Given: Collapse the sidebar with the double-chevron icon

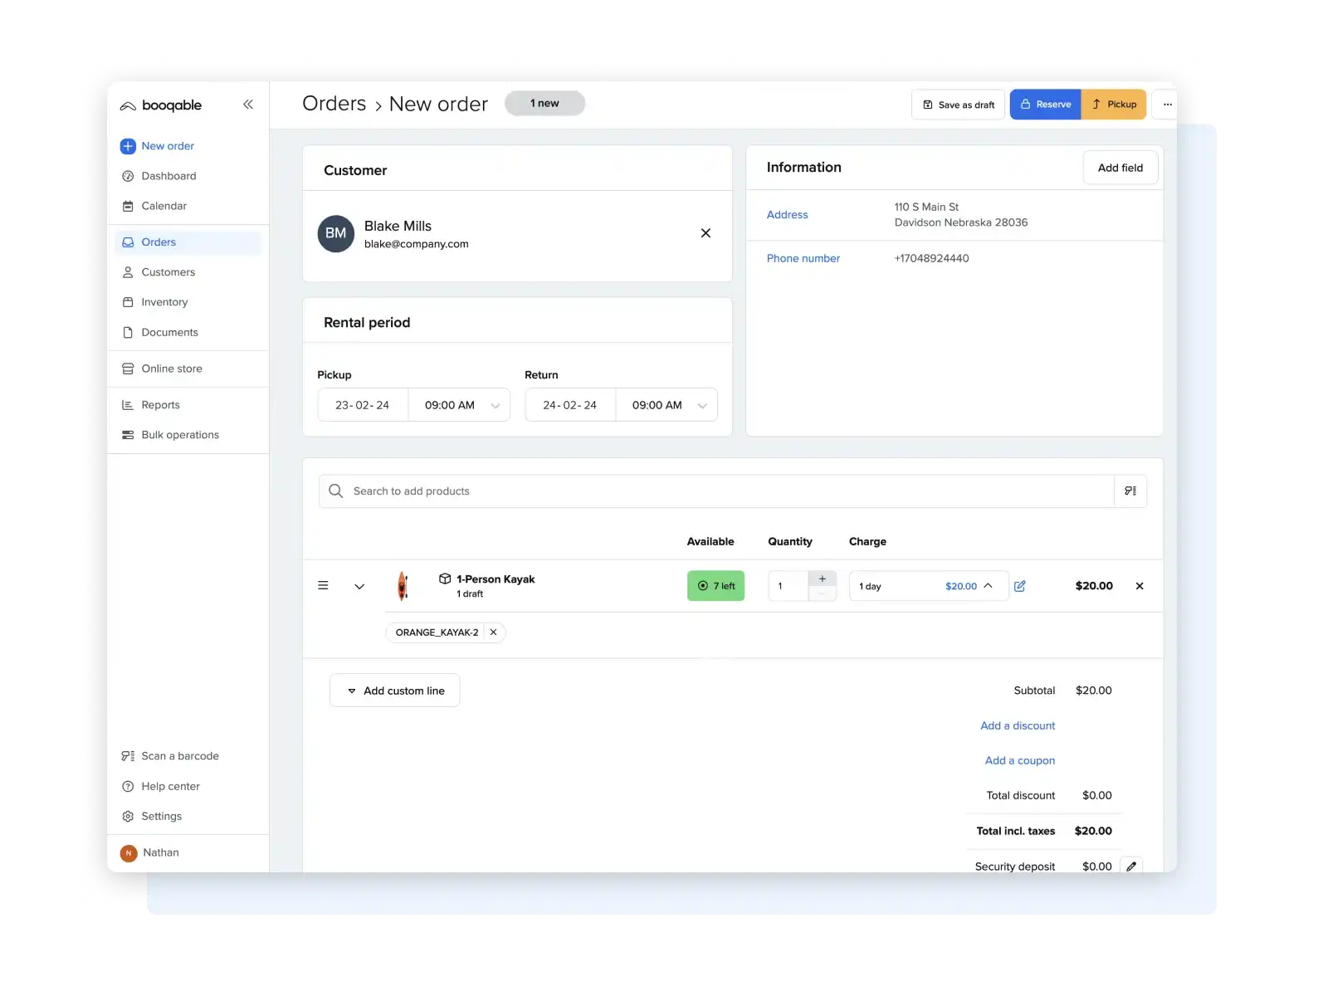Looking at the screenshot, I should [247, 104].
